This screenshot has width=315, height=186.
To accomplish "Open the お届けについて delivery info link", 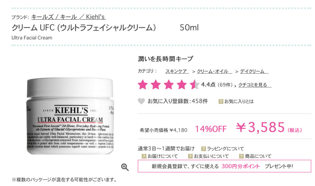I will tap(163, 156).
